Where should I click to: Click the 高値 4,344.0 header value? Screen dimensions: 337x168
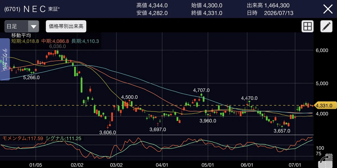[x=152, y=5]
